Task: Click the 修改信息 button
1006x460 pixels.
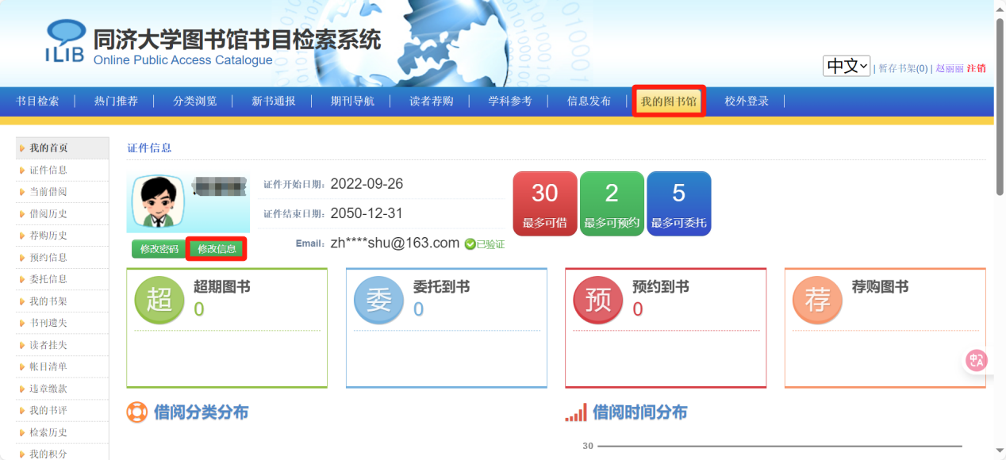Action: (217, 249)
